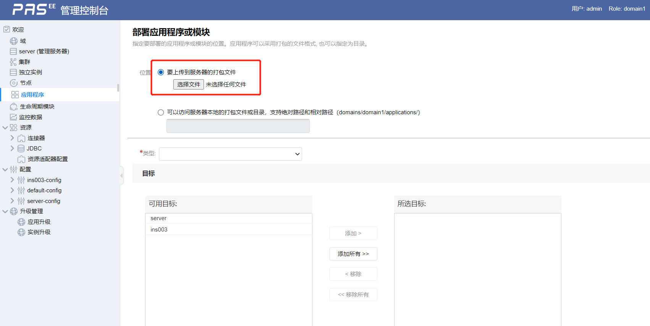650x326 pixels.
Task: Open the 实例升级 sidebar item
Action: [x=39, y=232]
